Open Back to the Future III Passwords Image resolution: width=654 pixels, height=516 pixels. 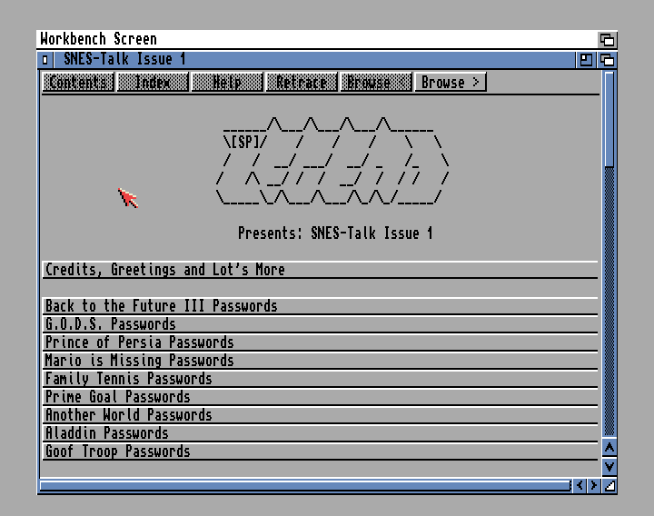[320, 306]
